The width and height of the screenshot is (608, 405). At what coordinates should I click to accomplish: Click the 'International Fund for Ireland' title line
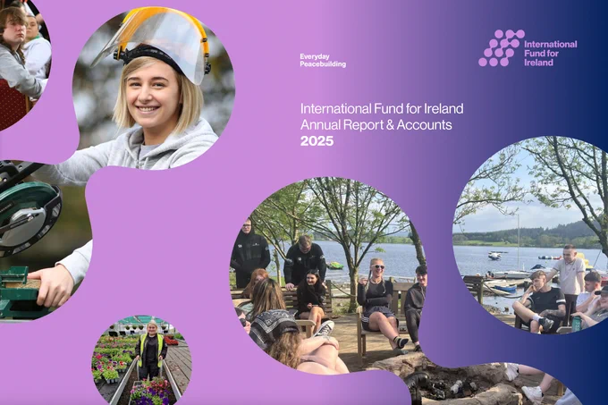pos(382,108)
